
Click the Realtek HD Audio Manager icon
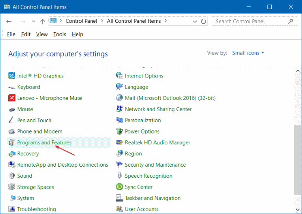[x=120, y=143]
